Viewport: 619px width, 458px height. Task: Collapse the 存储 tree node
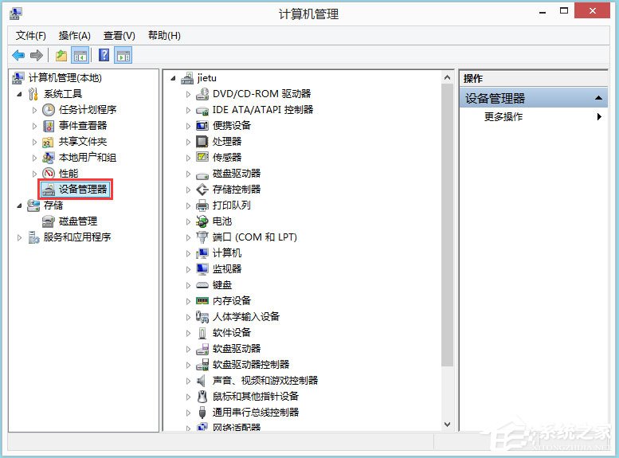click(x=19, y=206)
